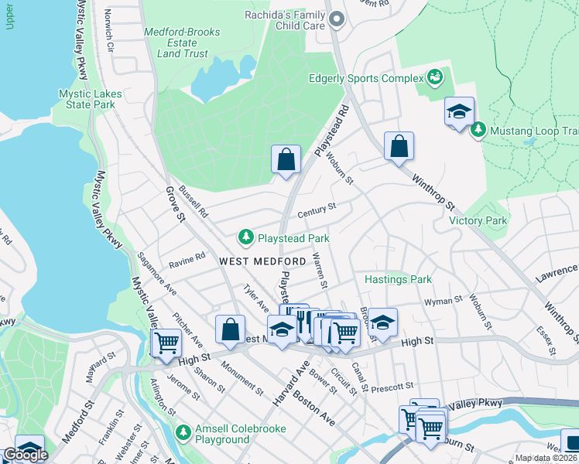579x464 pixels.
Task: Click the Hastings Park label
Action: tap(398, 280)
